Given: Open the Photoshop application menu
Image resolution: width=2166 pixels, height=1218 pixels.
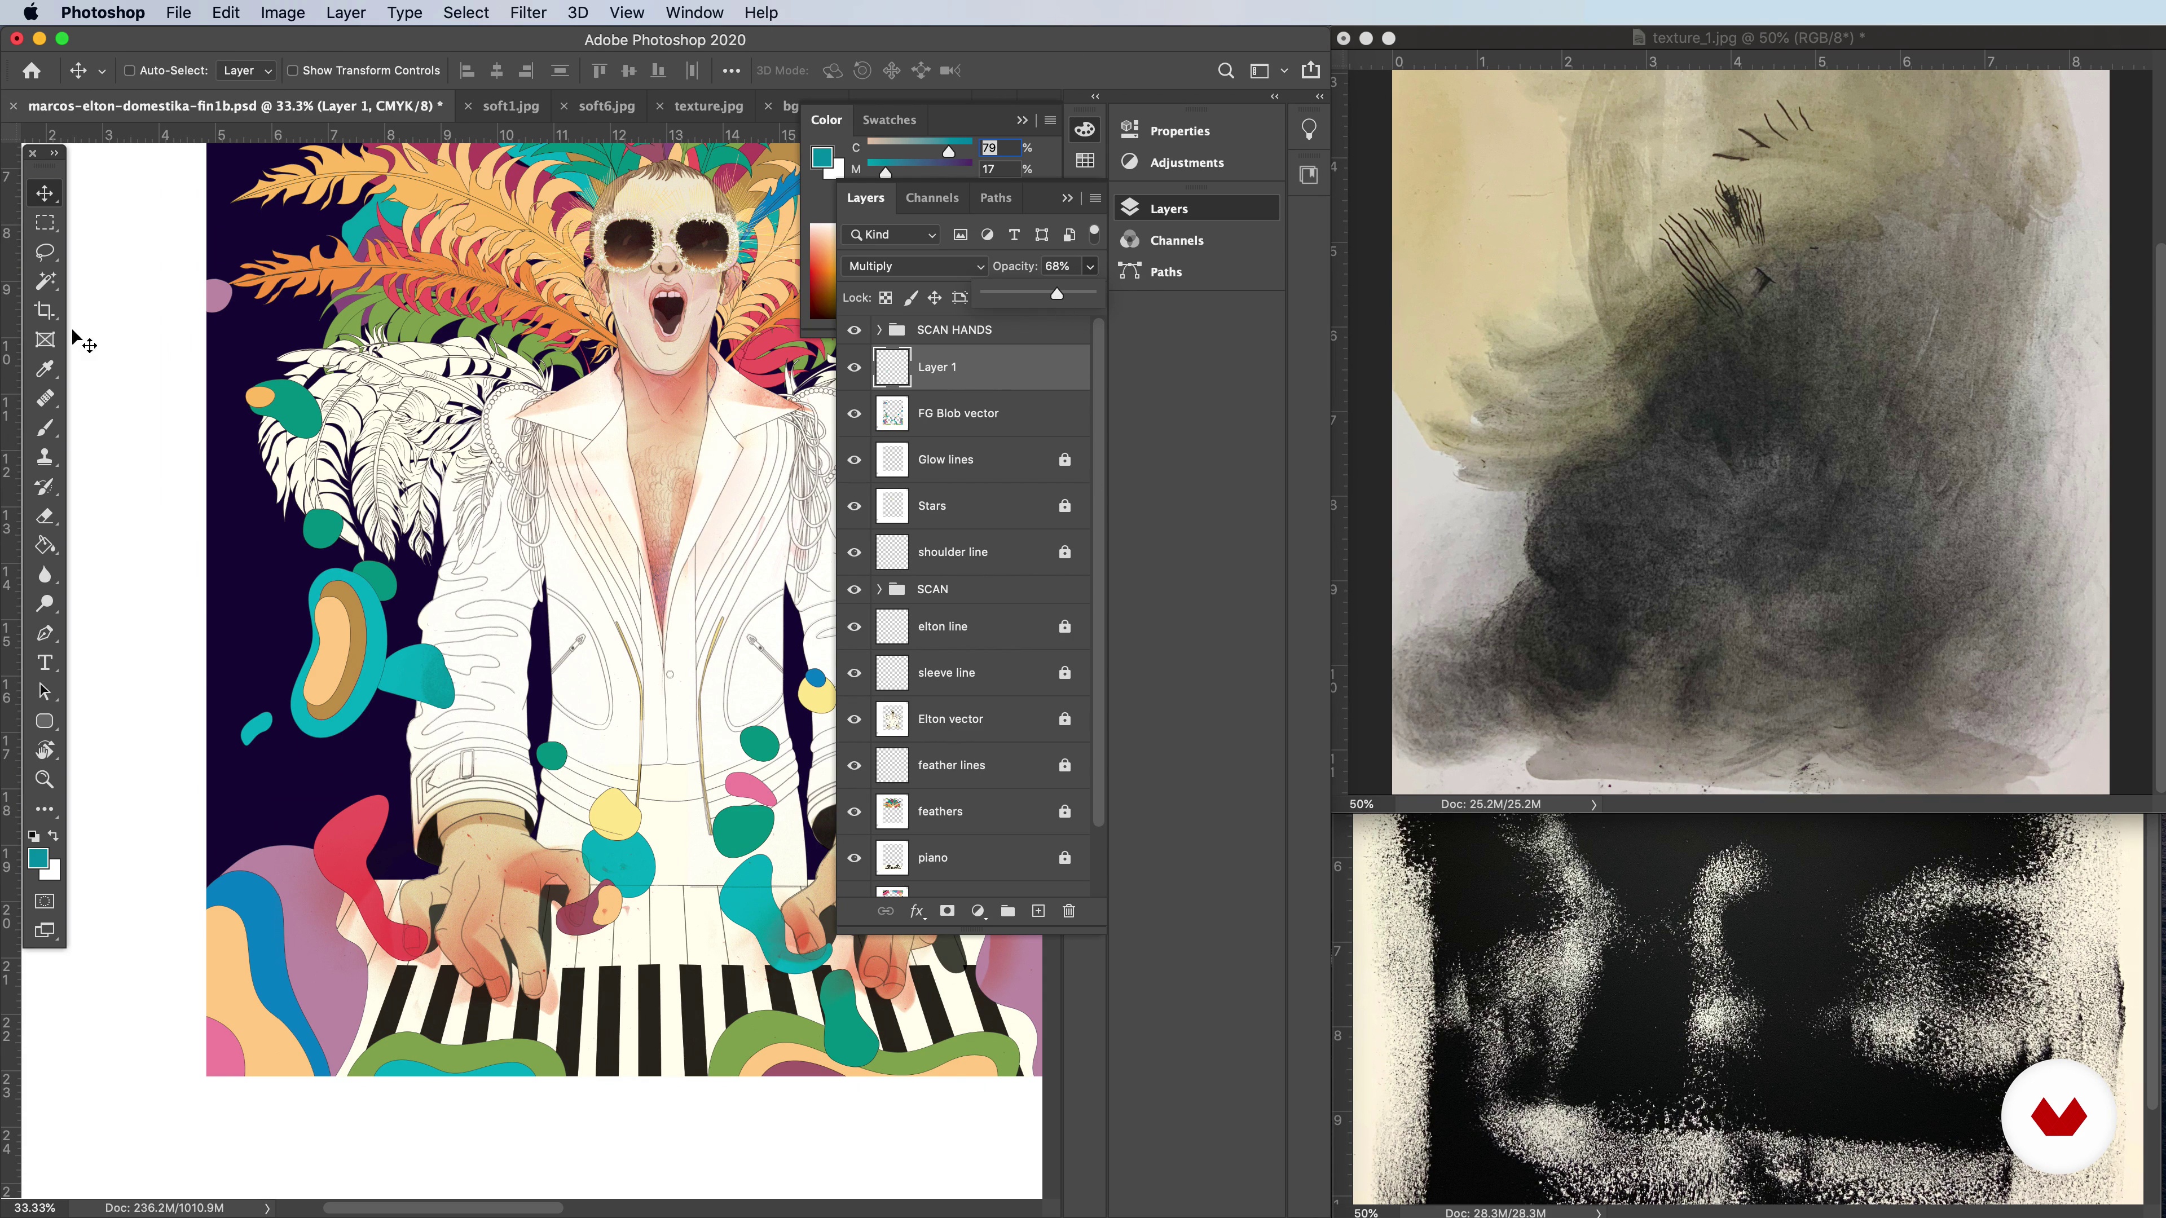Looking at the screenshot, I should tap(103, 12).
